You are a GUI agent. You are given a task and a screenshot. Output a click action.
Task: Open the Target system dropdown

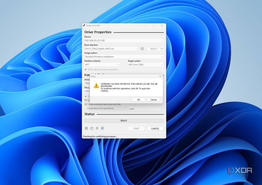click(x=145, y=65)
